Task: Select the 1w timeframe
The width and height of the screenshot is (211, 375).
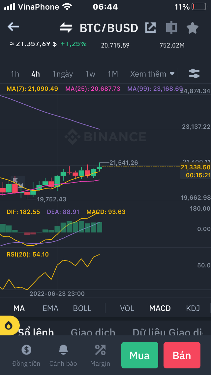Action: click(90, 74)
